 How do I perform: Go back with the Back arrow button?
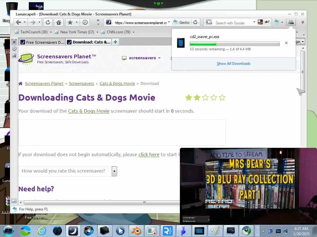pos(18,22)
